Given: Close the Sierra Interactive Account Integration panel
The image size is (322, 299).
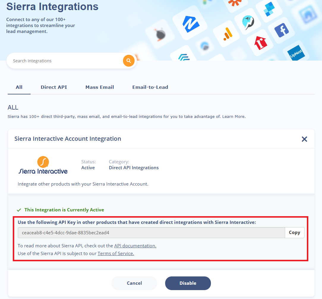Looking at the screenshot, I should pos(304,139).
